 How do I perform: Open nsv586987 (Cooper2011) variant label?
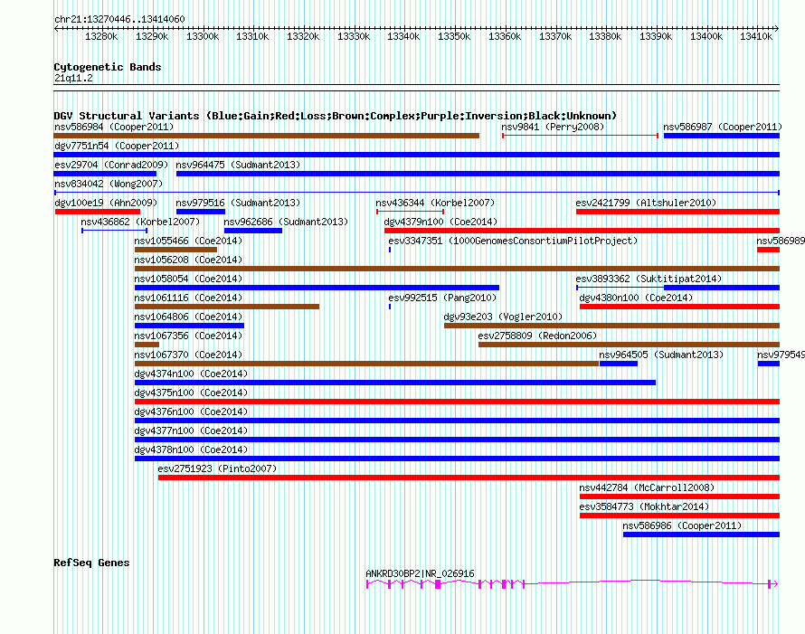pos(723,127)
